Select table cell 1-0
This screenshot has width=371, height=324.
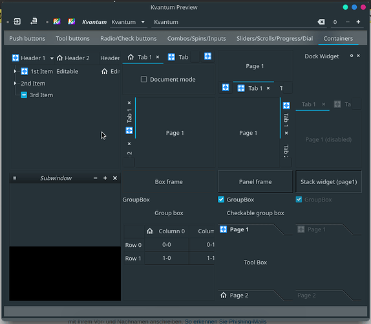[167, 258]
